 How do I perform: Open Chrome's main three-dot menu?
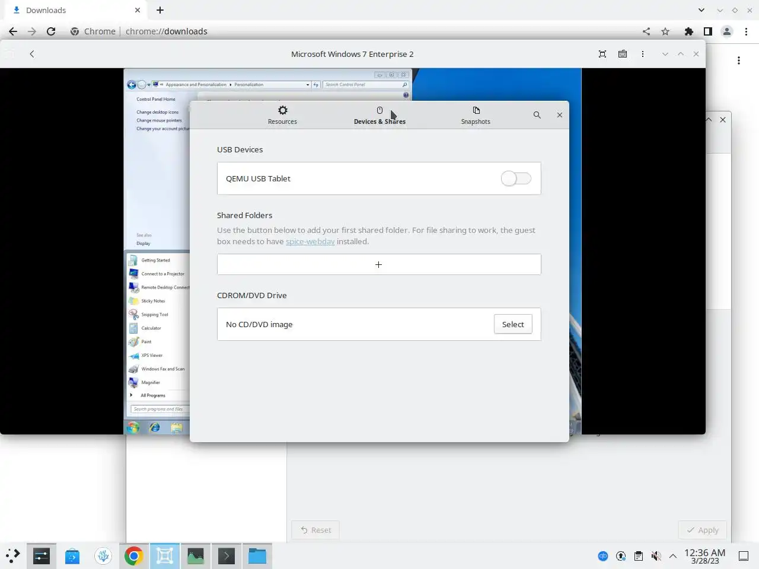[747, 31]
